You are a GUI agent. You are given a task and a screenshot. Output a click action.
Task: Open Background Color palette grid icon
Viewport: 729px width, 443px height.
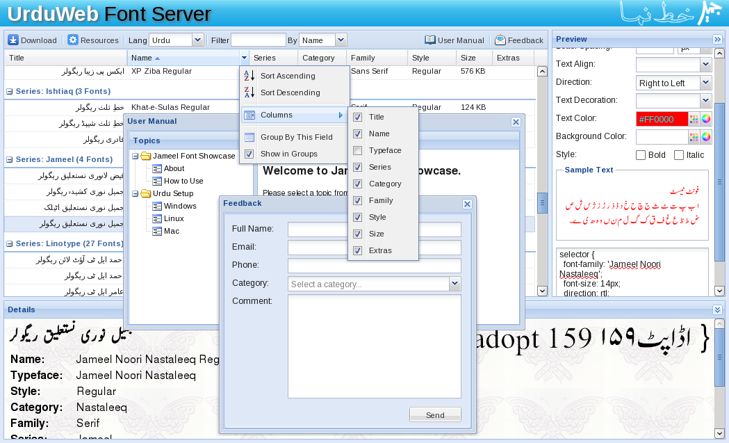pos(694,137)
